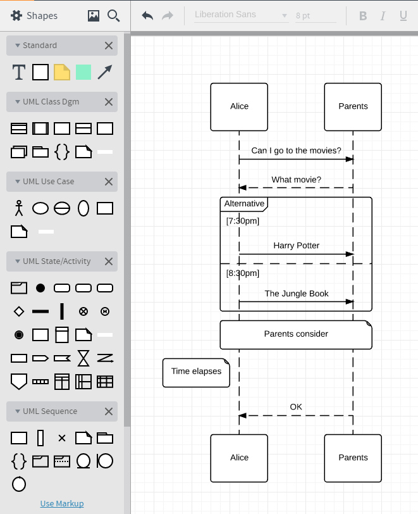Image resolution: width=418 pixels, height=514 pixels.
Task: Click The Jungle Book message label
Action: [x=297, y=293]
